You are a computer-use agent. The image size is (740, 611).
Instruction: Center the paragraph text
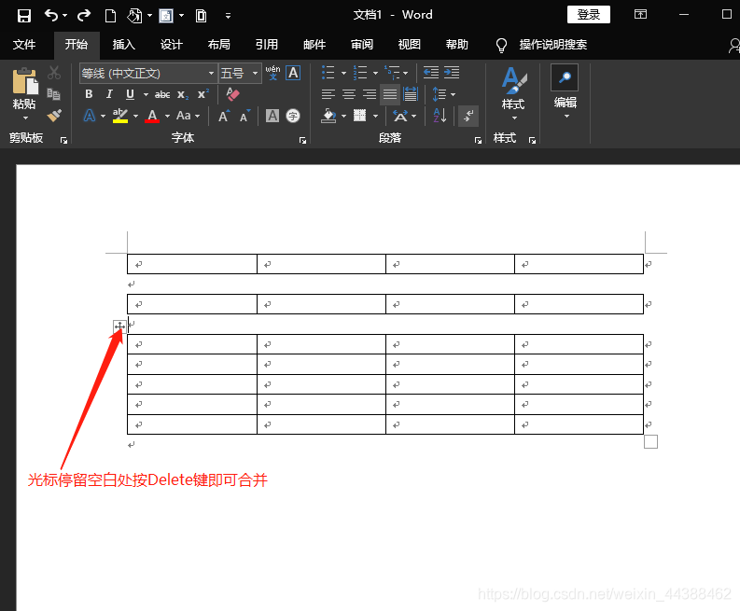(349, 94)
